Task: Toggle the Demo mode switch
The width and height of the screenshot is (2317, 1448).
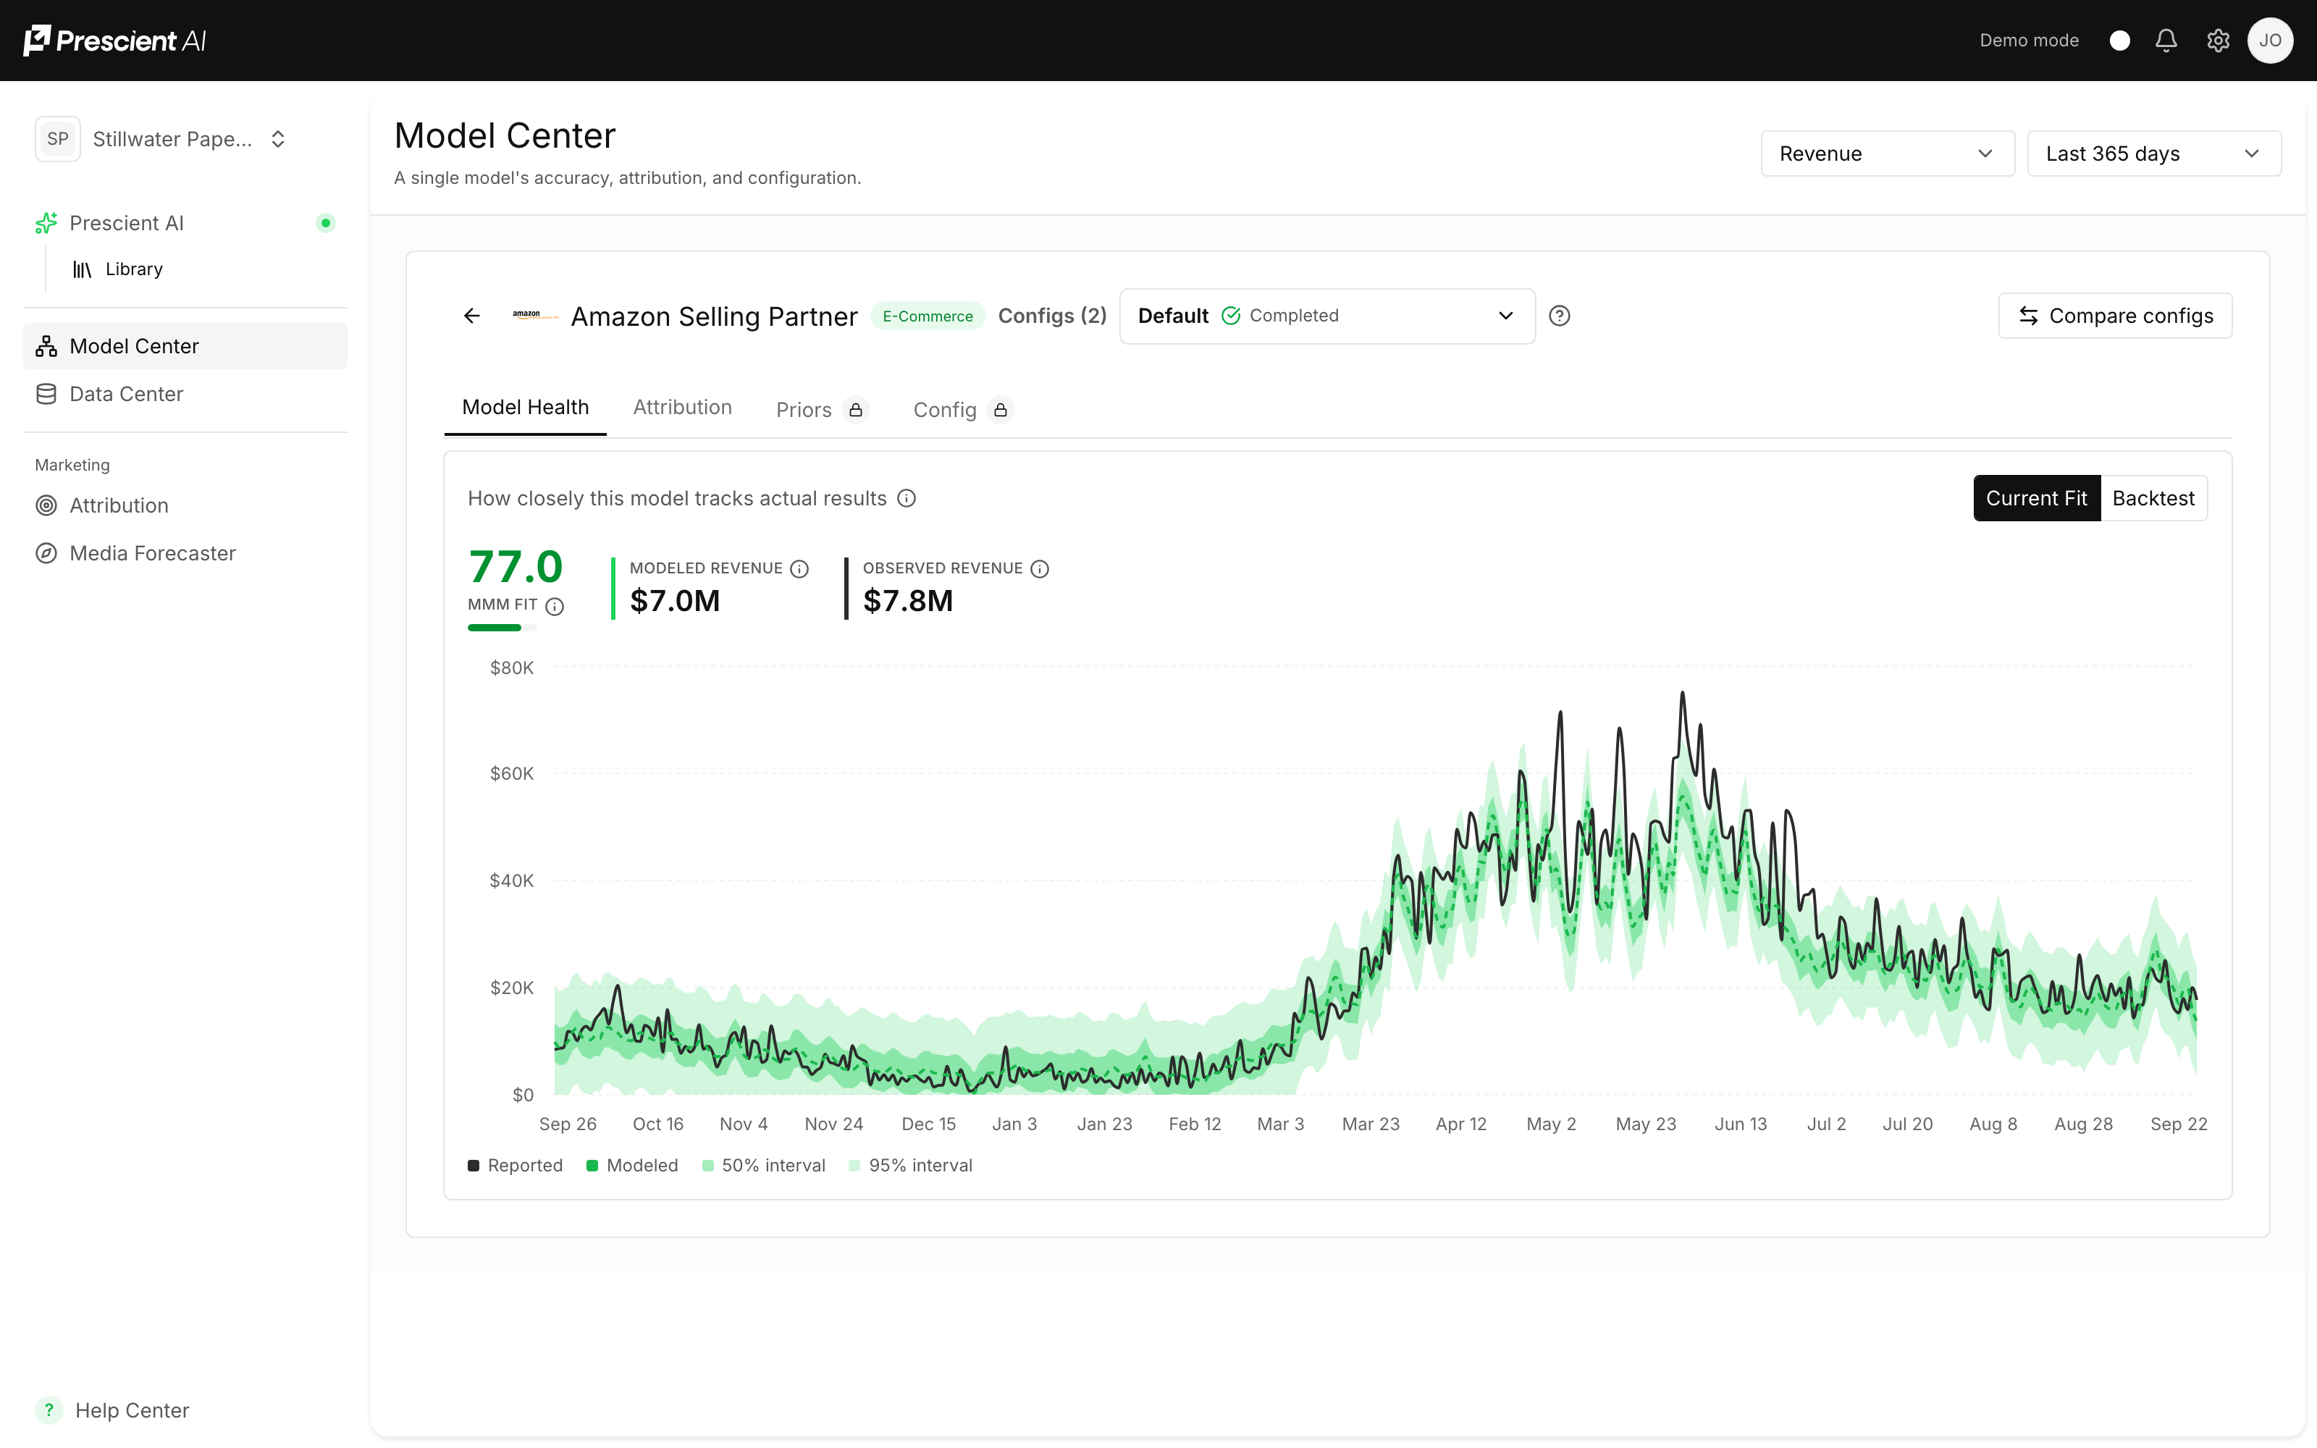Action: (x=2120, y=41)
